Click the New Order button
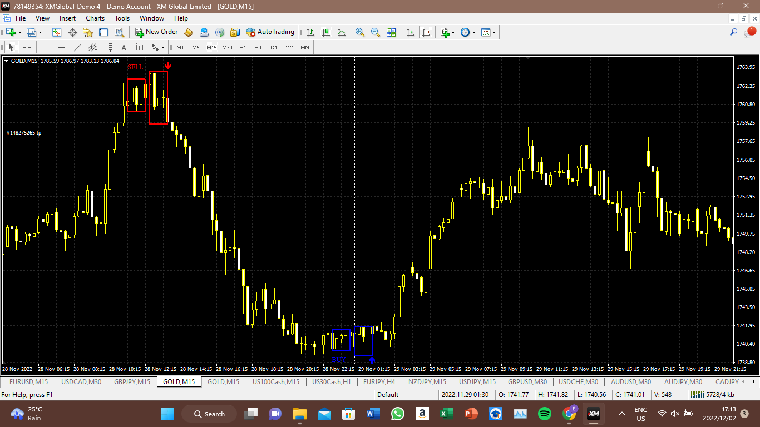 click(156, 32)
